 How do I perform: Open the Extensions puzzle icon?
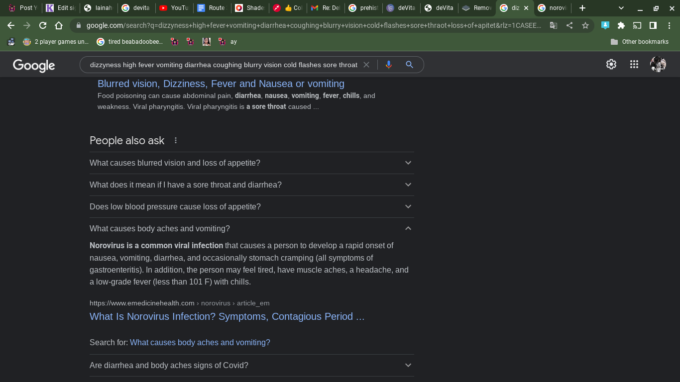[621, 25]
